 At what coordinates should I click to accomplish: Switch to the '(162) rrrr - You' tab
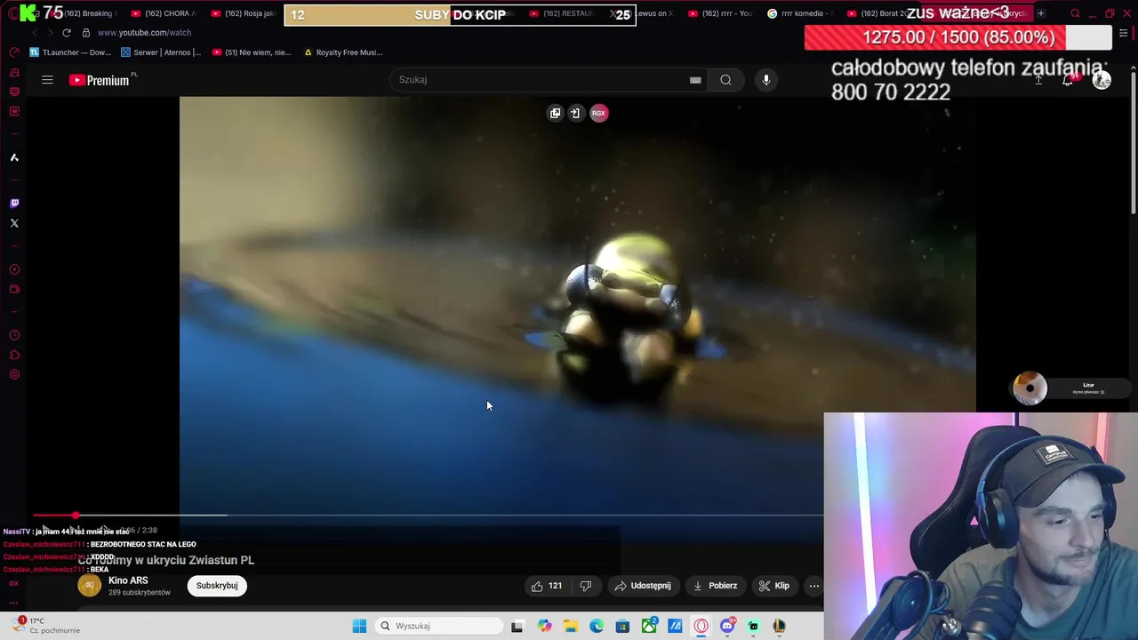pyautogui.click(x=720, y=13)
